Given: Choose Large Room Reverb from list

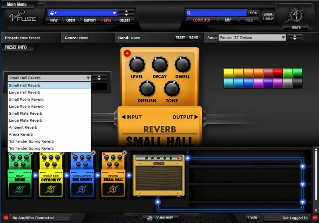Looking at the screenshot, I should click(49, 106).
